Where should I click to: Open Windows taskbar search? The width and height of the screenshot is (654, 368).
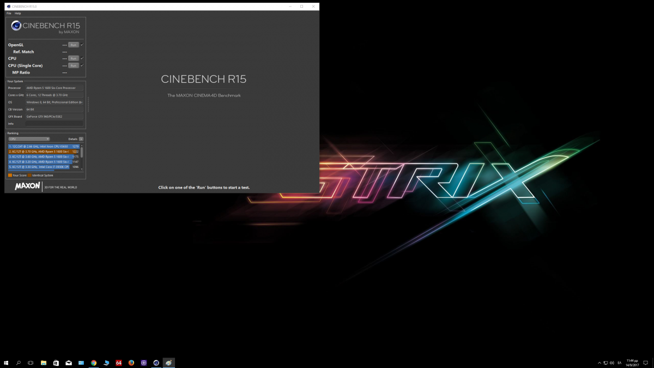pyautogui.click(x=19, y=363)
